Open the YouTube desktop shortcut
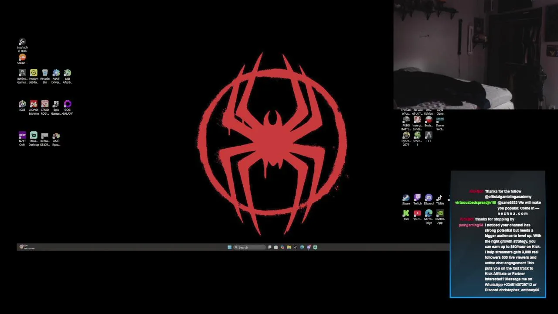558x314 pixels. point(417,215)
